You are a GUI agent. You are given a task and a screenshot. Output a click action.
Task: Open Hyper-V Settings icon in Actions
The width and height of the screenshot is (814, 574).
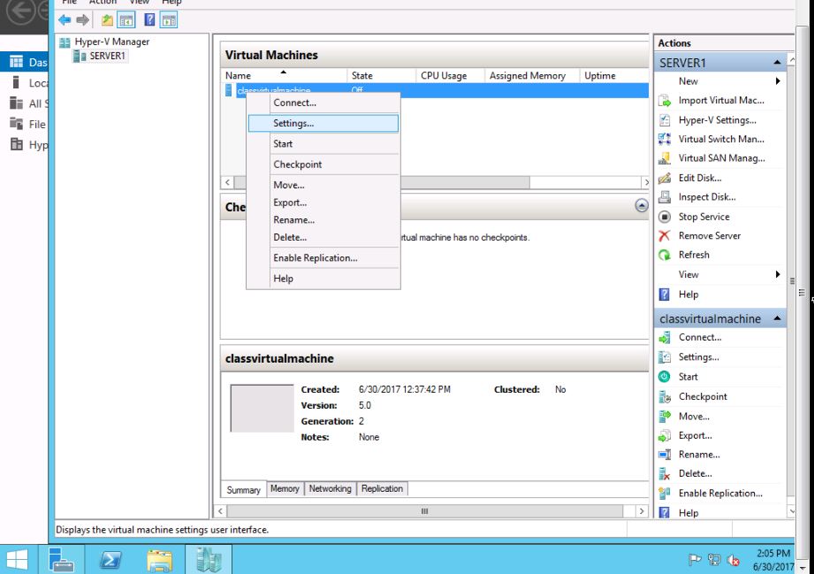pyautogui.click(x=665, y=120)
